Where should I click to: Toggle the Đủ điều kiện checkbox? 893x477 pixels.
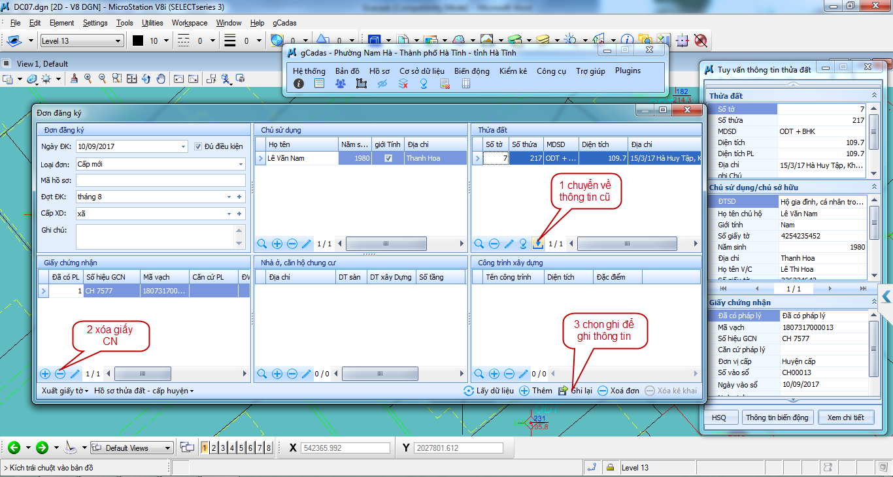[199, 146]
